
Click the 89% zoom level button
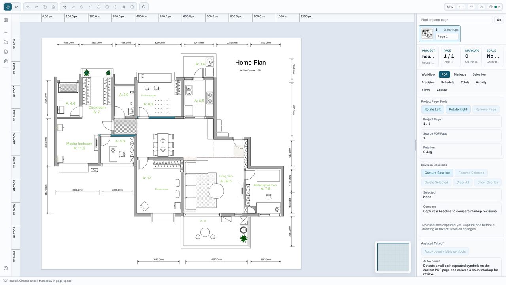coord(450,7)
